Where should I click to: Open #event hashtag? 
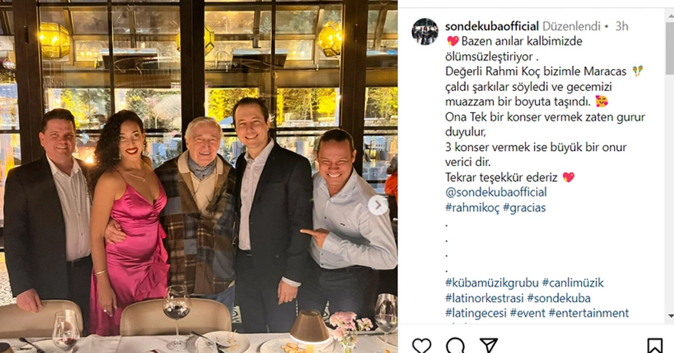pos(527,313)
